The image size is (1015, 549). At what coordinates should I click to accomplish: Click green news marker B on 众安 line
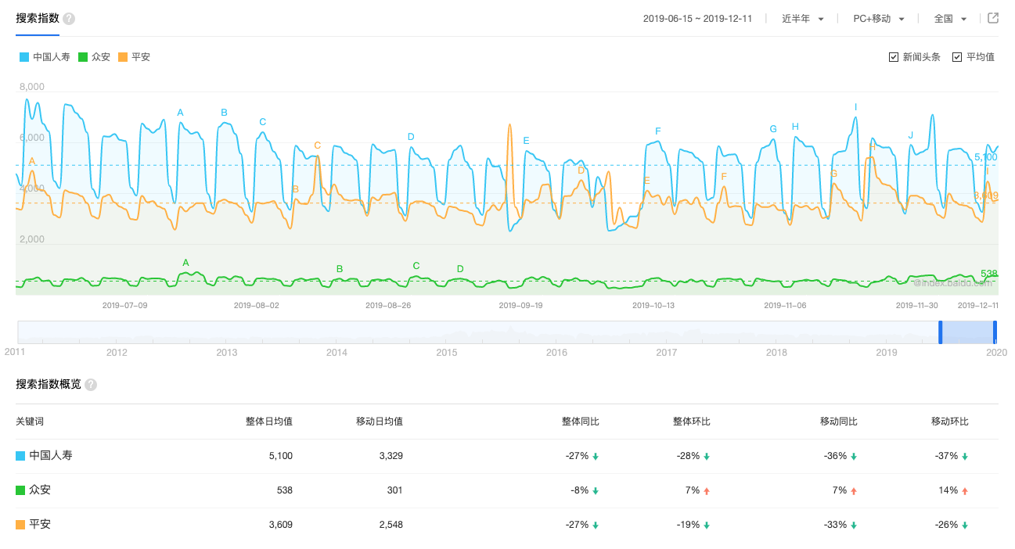point(340,269)
